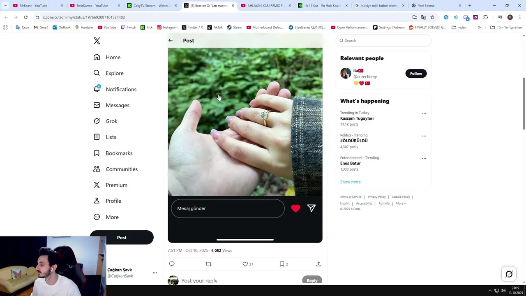
Task: Open Grok from the left sidebar
Action: click(x=106, y=121)
